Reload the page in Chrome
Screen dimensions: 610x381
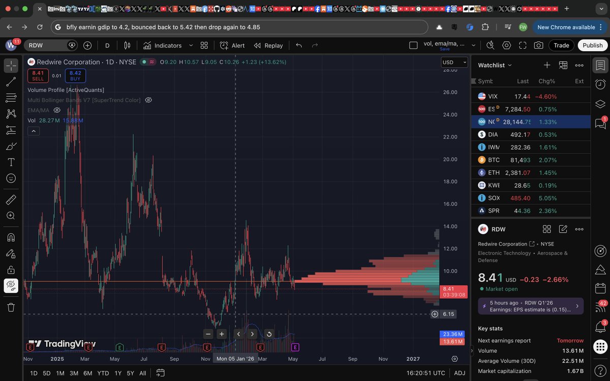40,27
